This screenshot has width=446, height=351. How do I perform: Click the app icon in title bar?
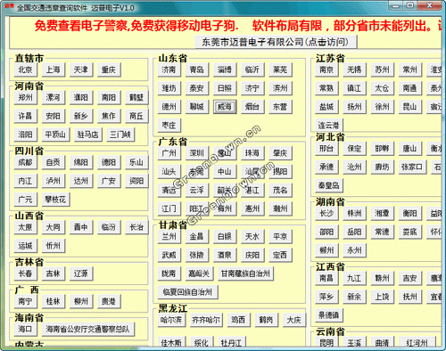tap(9, 6)
